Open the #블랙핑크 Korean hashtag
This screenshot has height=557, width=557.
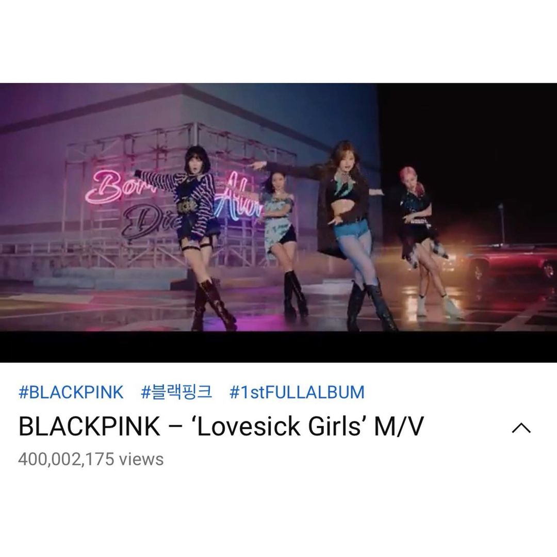click(x=176, y=392)
